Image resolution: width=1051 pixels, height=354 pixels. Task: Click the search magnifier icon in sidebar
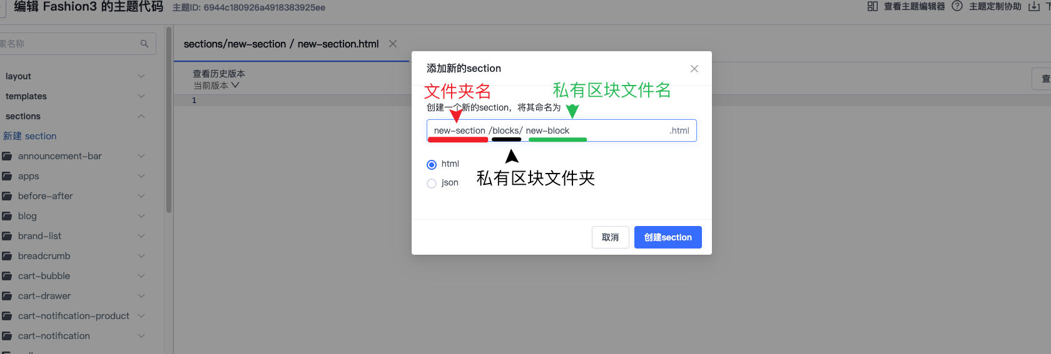[145, 44]
